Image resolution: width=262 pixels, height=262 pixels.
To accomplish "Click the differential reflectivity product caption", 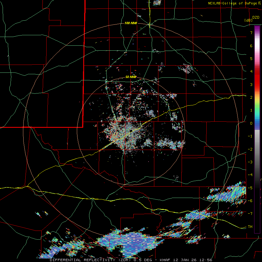I will tap(131, 260).
